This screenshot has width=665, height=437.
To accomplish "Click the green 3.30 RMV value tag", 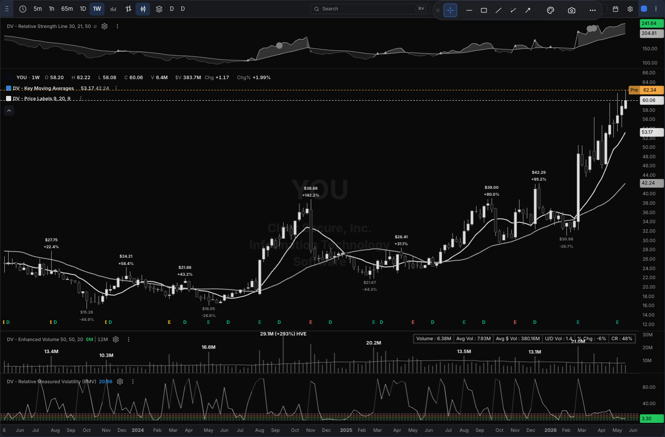I will 652,419.
